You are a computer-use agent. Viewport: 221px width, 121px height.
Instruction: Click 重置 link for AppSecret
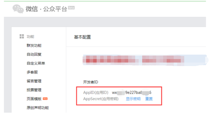coord(149,99)
